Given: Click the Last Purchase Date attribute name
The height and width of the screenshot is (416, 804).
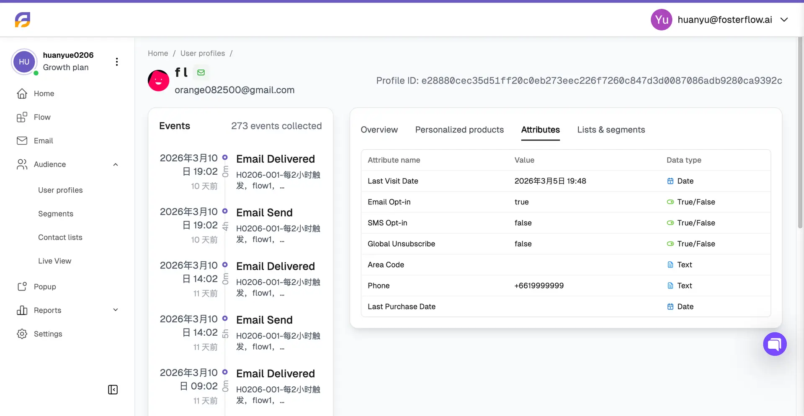Looking at the screenshot, I should click(x=402, y=306).
